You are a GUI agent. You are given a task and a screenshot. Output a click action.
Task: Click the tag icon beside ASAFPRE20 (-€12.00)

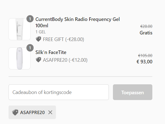point(38,60)
